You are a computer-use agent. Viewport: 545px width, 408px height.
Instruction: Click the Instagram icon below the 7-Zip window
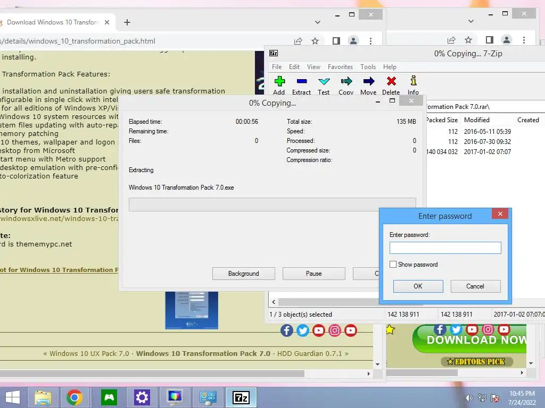(335, 330)
